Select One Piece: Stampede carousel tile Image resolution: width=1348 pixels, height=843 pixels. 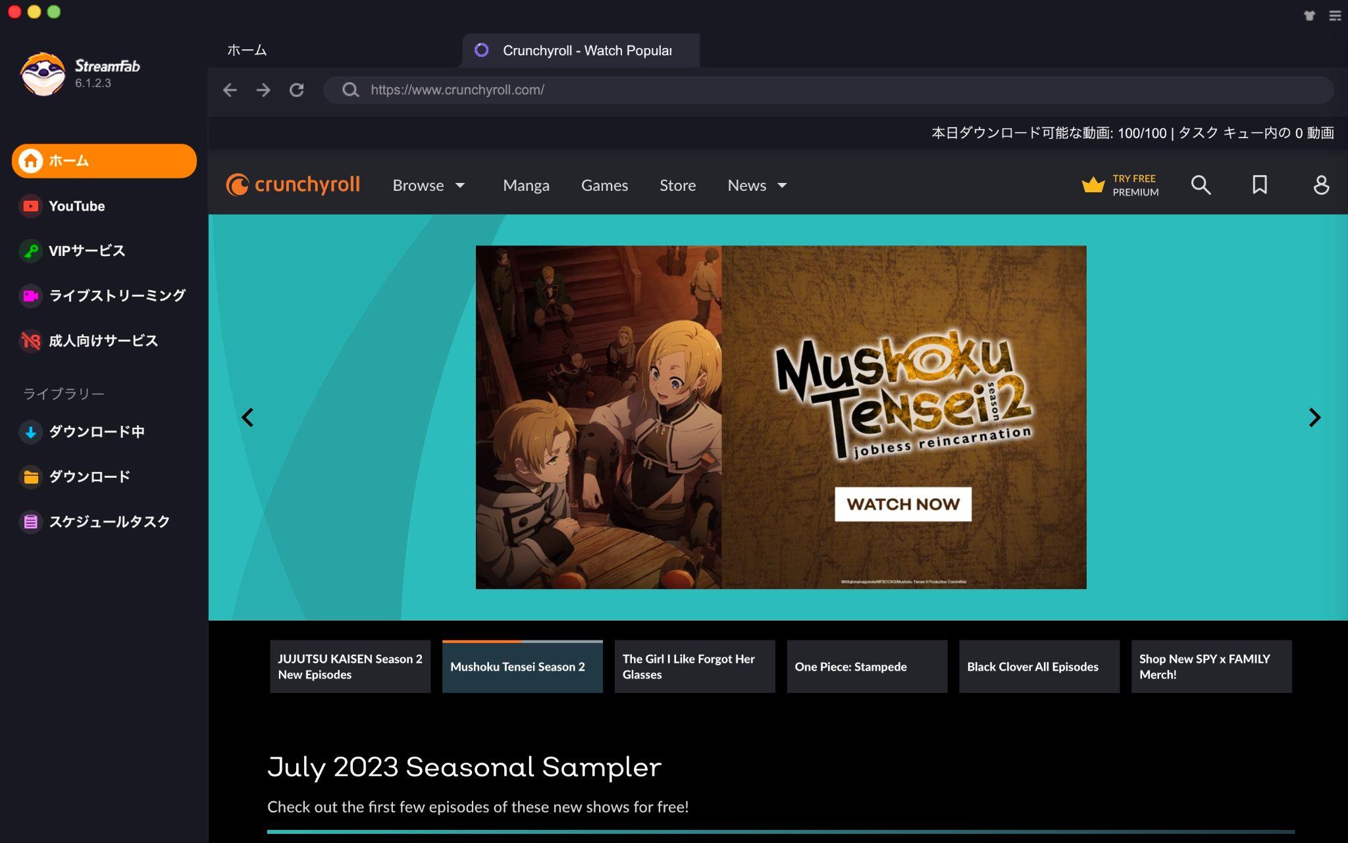(x=868, y=667)
